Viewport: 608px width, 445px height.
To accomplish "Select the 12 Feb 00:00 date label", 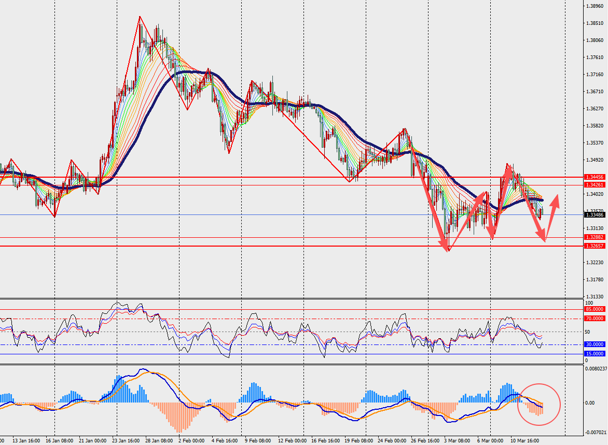I will pyautogui.click(x=293, y=441).
